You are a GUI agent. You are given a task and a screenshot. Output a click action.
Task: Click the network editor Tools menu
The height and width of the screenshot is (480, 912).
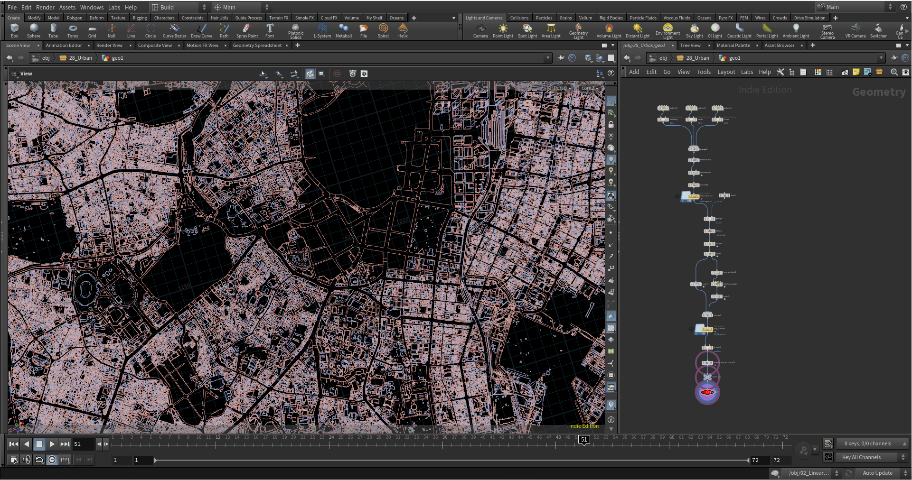[x=704, y=72]
